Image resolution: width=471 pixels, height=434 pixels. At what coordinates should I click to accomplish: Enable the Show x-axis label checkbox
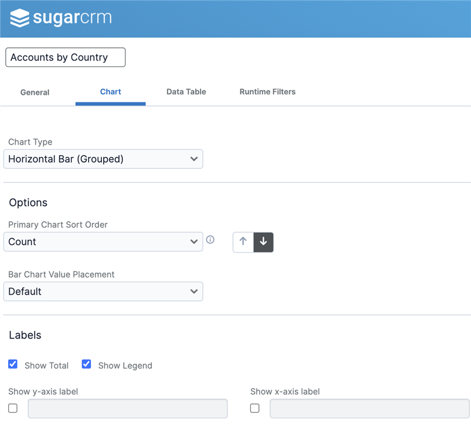(255, 409)
